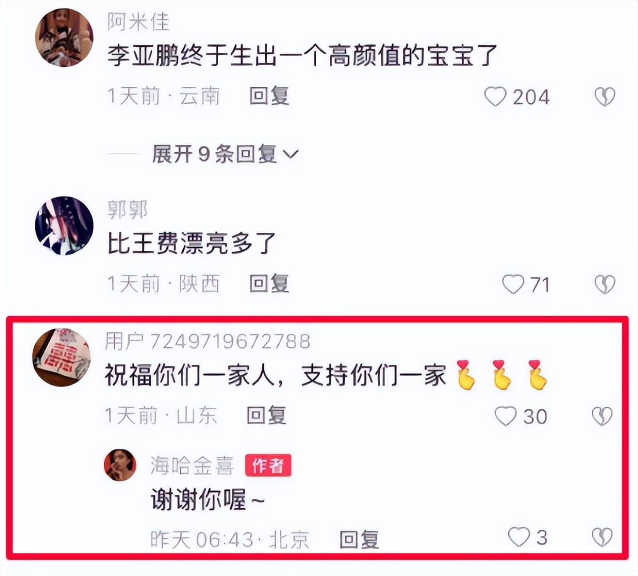
Task: Dislike the 祝福你们一家人 comment
Action: coord(602,416)
